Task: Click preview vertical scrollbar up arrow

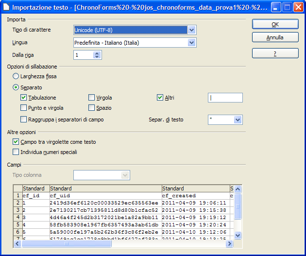Action: tap(238, 189)
